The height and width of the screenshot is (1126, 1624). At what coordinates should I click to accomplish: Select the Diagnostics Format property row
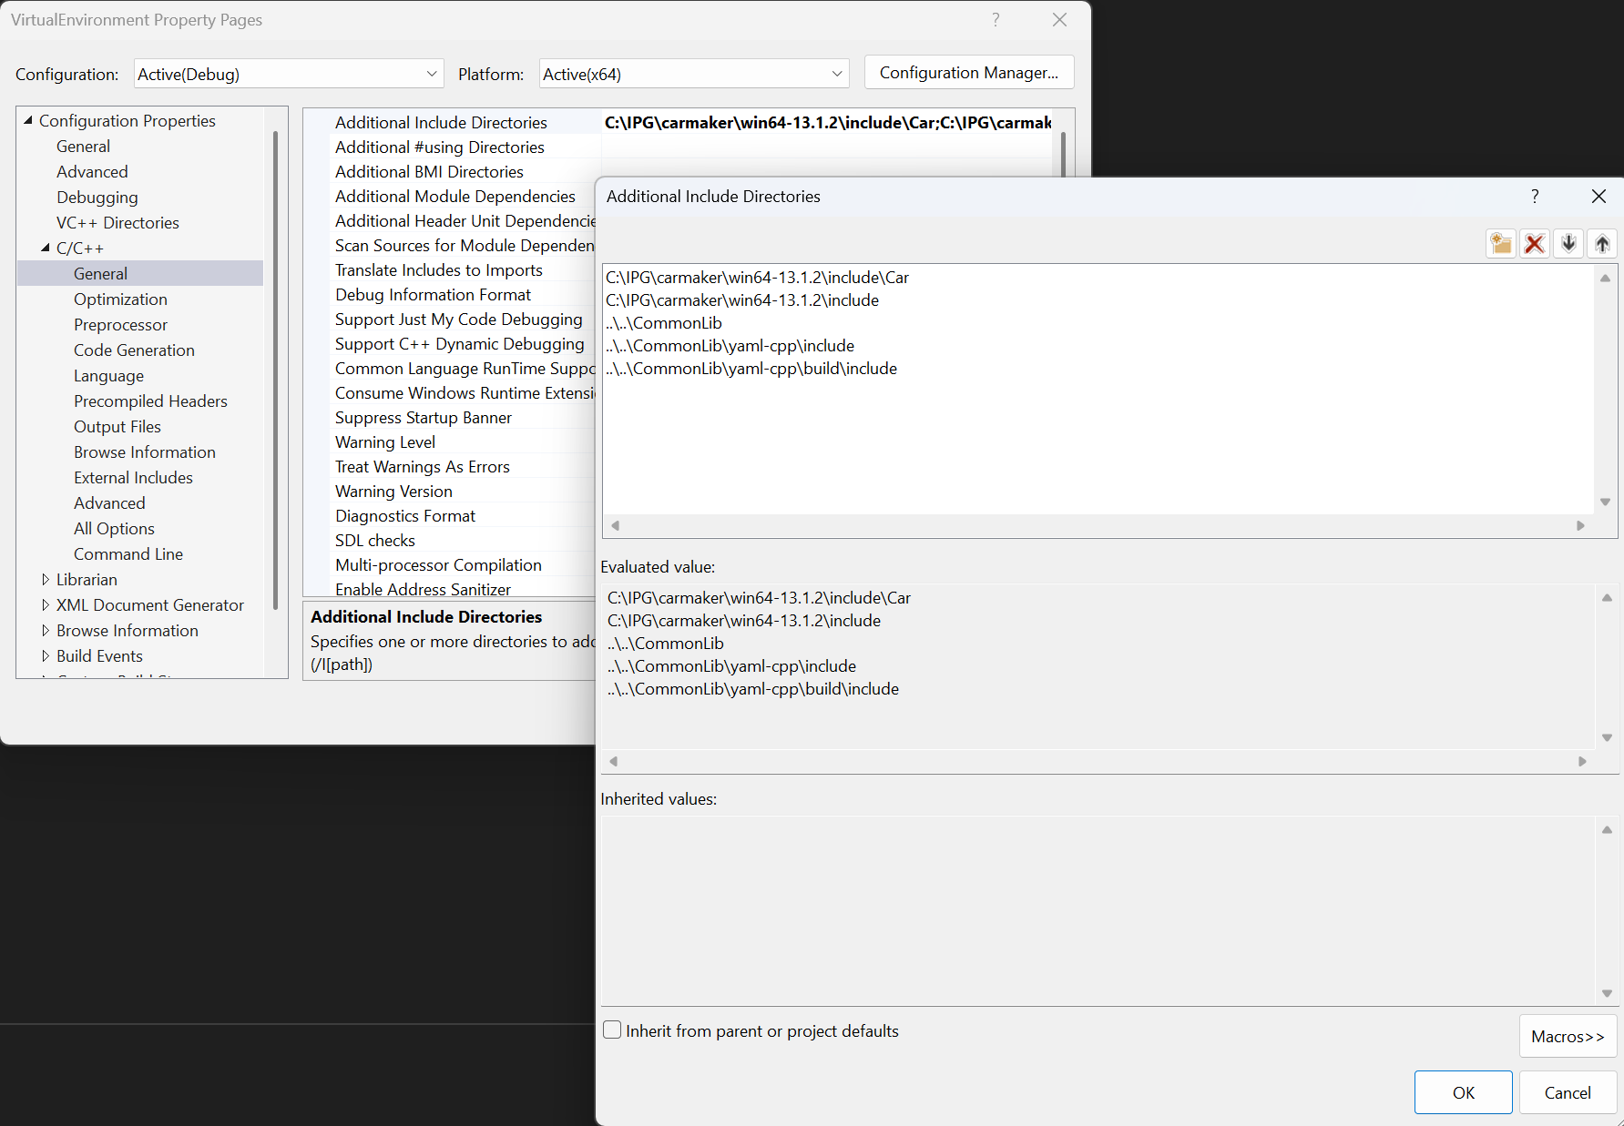[x=405, y=516]
